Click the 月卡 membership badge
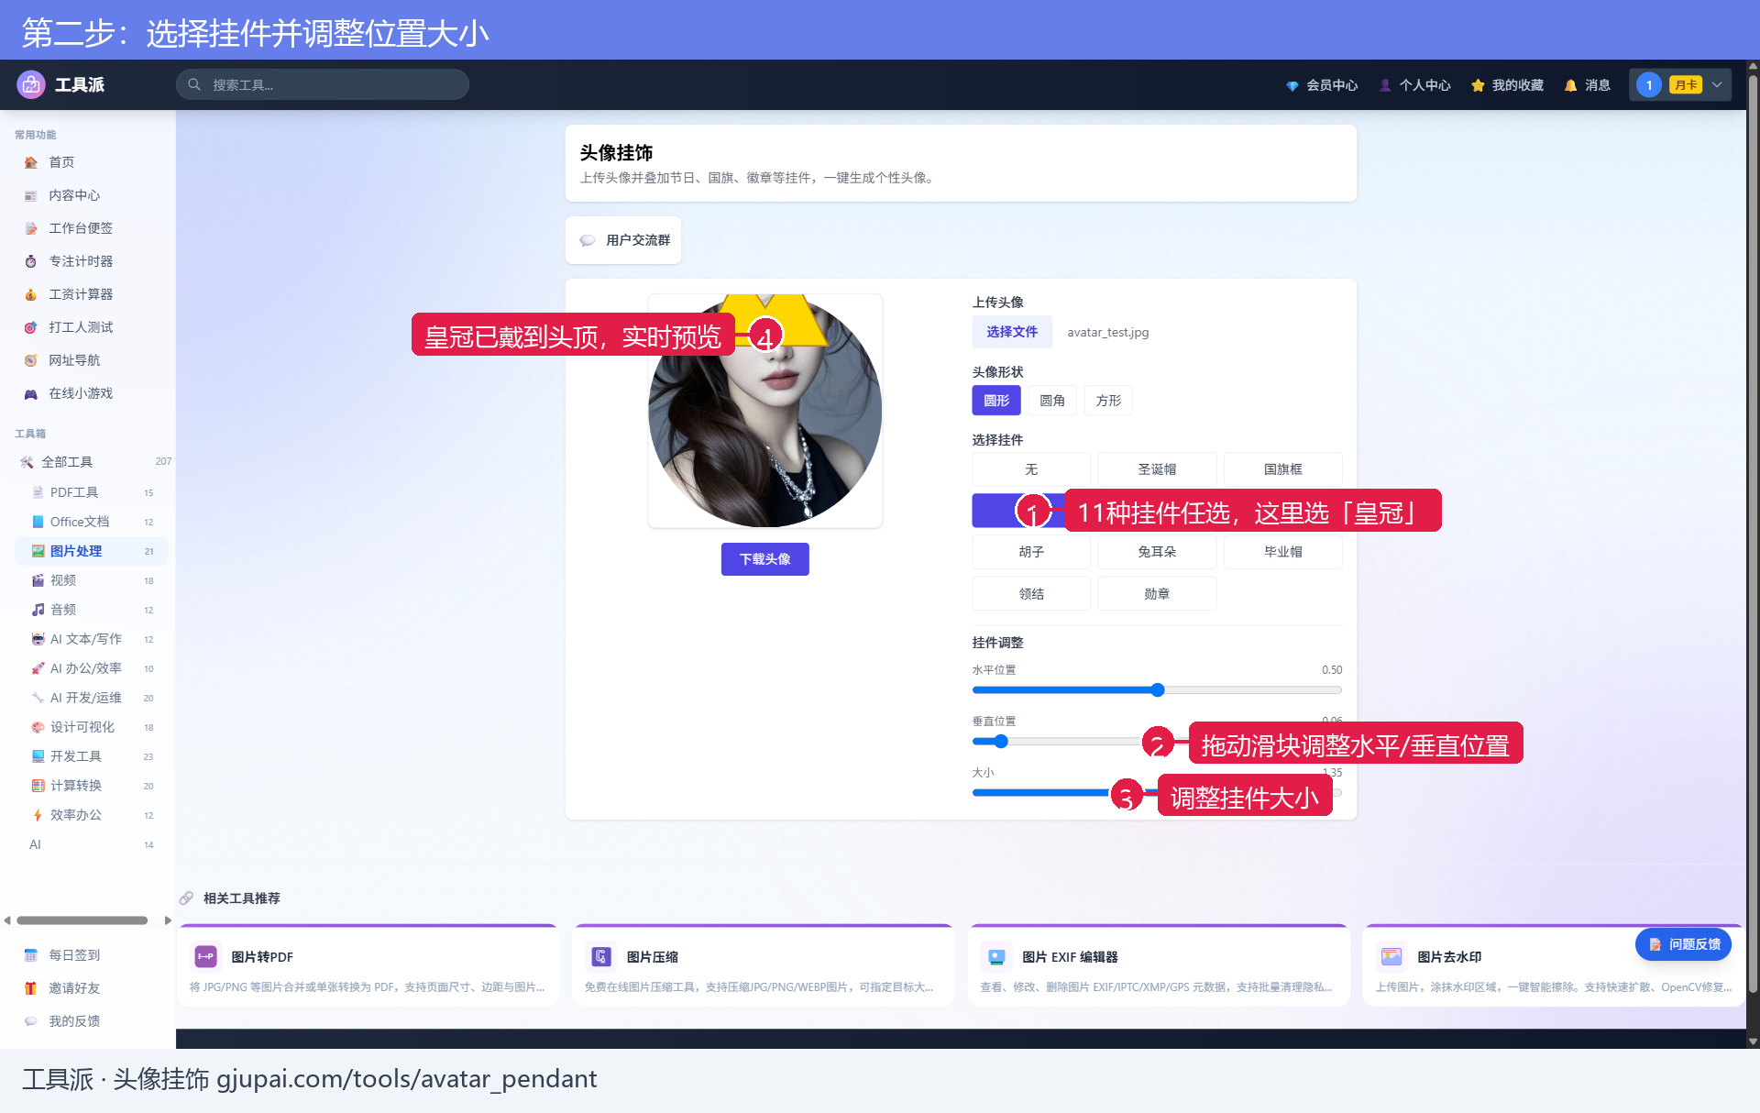This screenshot has height=1113, width=1760. [1686, 85]
